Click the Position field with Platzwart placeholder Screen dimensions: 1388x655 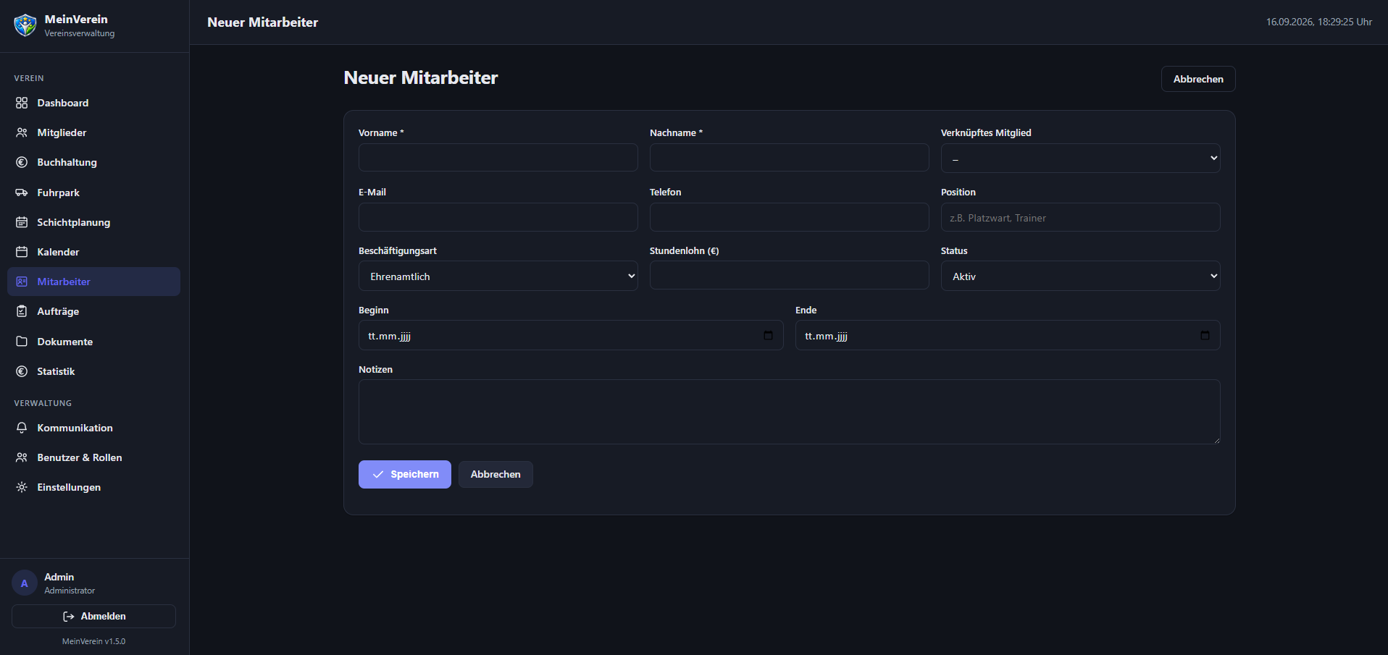point(1080,217)
